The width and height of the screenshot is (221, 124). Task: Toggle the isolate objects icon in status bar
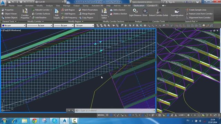click(x=207, y=115)
